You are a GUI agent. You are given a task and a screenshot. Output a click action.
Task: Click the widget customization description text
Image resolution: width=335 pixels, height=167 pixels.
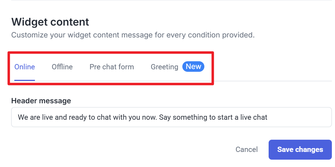[x=133, y=35]
